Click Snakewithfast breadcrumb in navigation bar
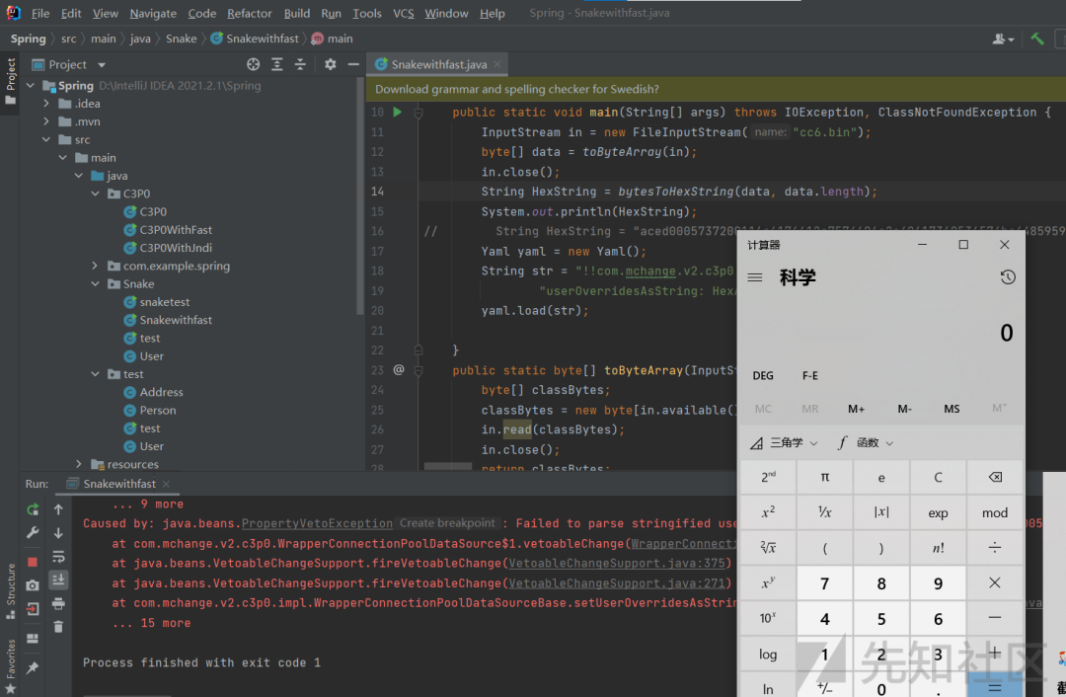The width and height of the screenshot is (1066, 697). 255,39
